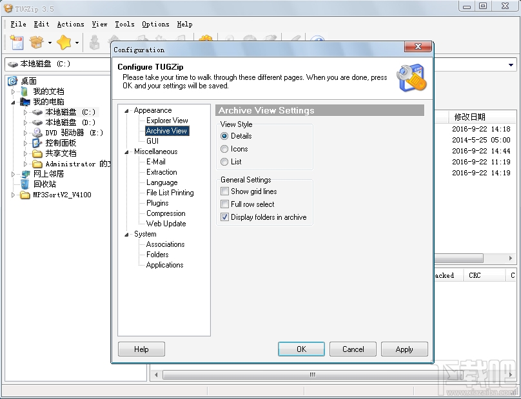Click the MP3SortV2_V4100 folder icon
The image size is (521, 399).
pos(25,195)
